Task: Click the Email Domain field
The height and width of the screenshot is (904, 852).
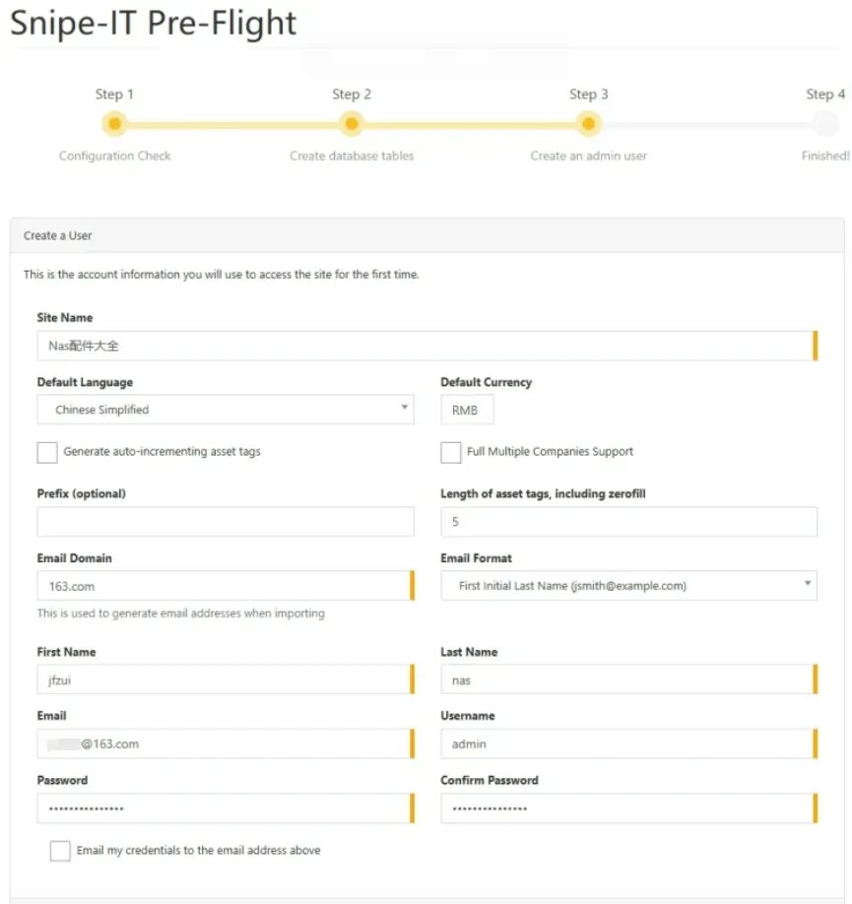Action: 224,586
